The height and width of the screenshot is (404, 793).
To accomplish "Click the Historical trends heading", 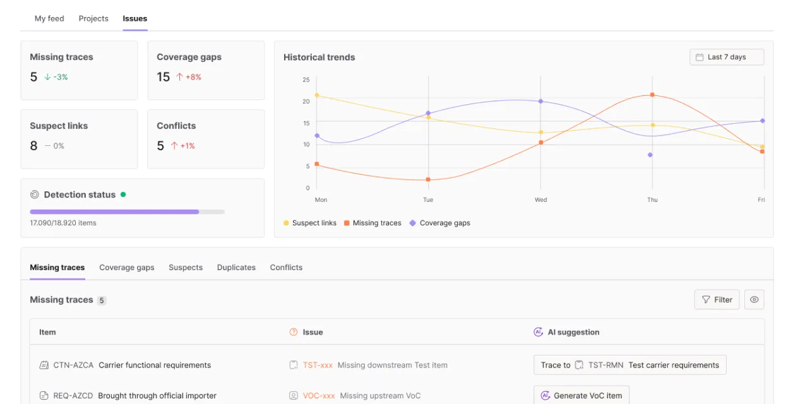I will coord(319,57).
